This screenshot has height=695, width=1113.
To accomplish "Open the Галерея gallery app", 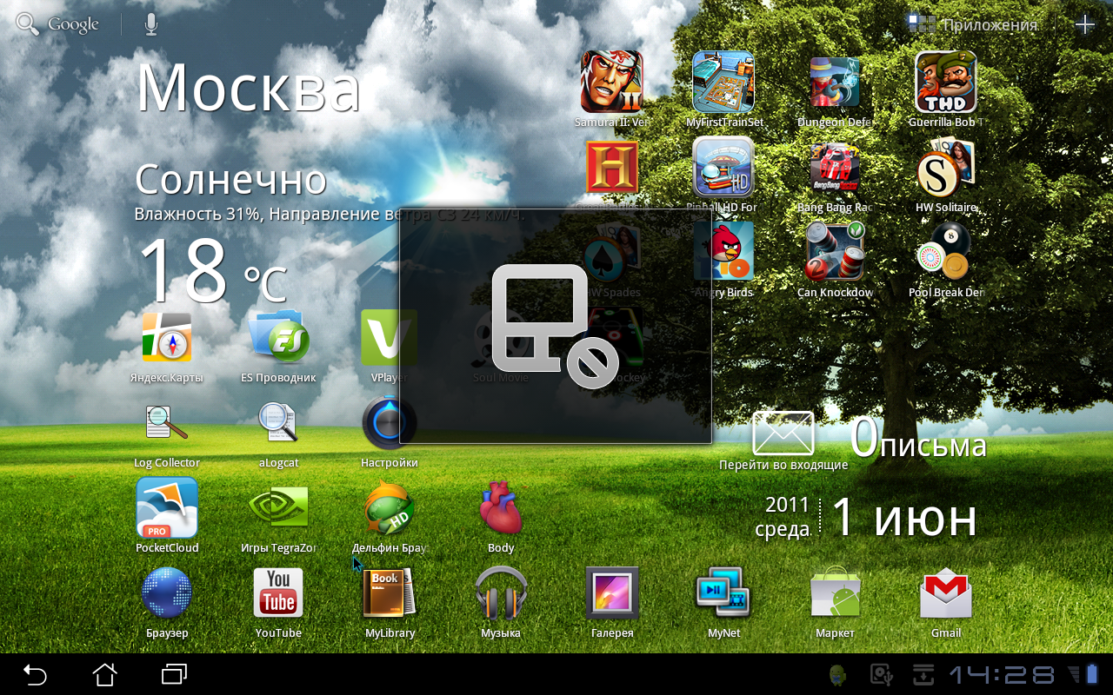I will (612, 593).
